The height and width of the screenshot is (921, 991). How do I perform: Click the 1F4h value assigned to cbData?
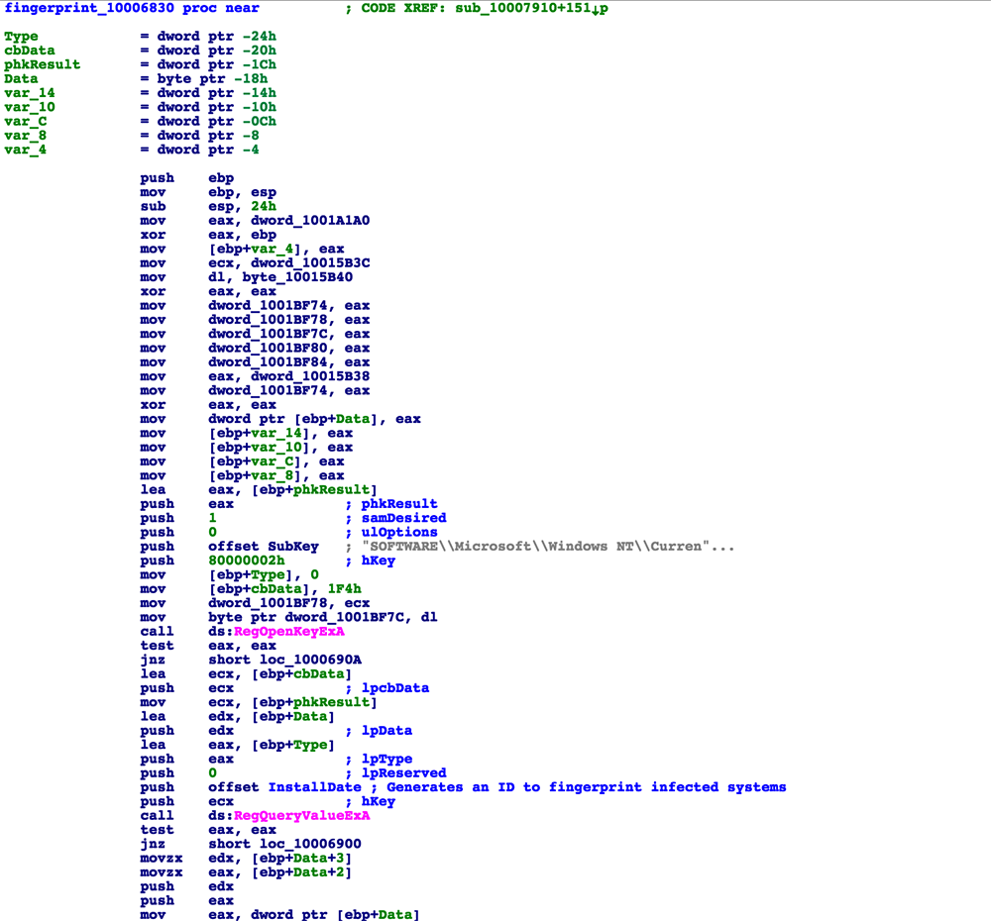(x=345, y=588)
